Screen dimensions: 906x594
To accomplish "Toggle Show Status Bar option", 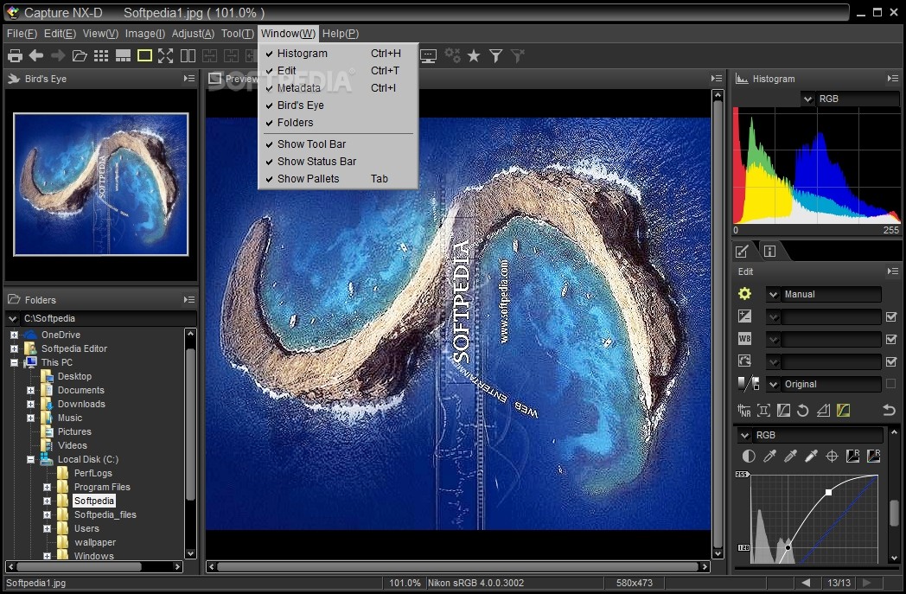I will tap(338, 161).
